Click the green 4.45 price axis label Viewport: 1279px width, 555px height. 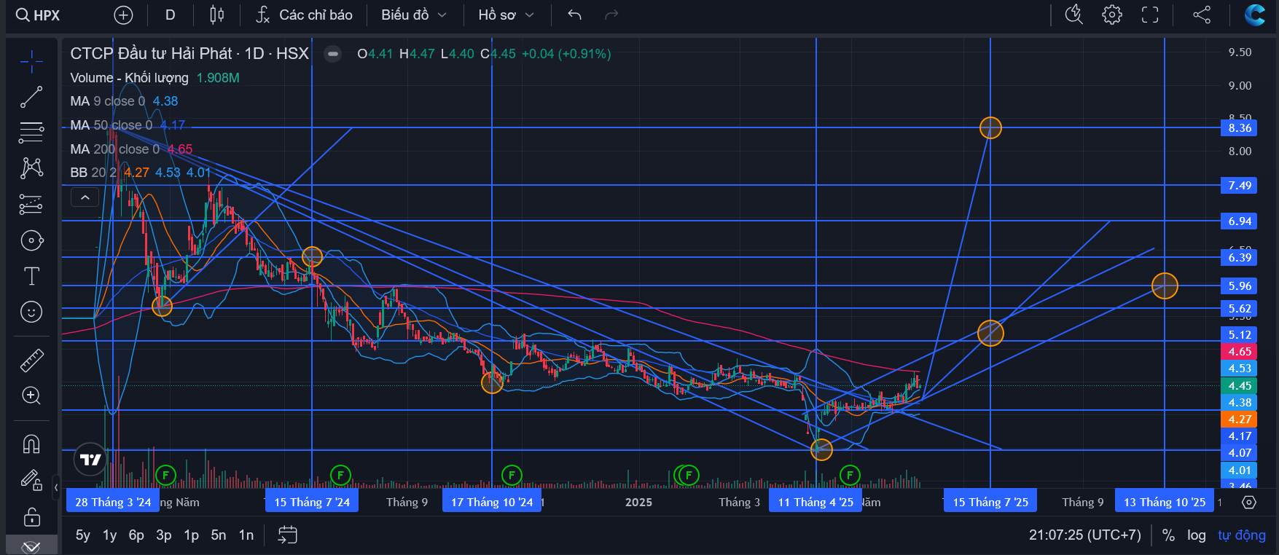click(1240, 386)
